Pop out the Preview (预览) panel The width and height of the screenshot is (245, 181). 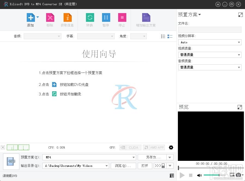[x=240, y=107]
